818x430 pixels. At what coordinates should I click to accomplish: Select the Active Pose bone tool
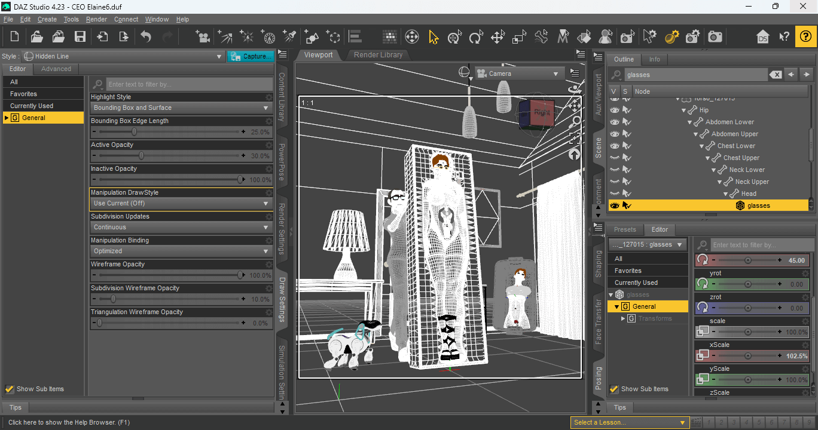click(x=541, y=37)
